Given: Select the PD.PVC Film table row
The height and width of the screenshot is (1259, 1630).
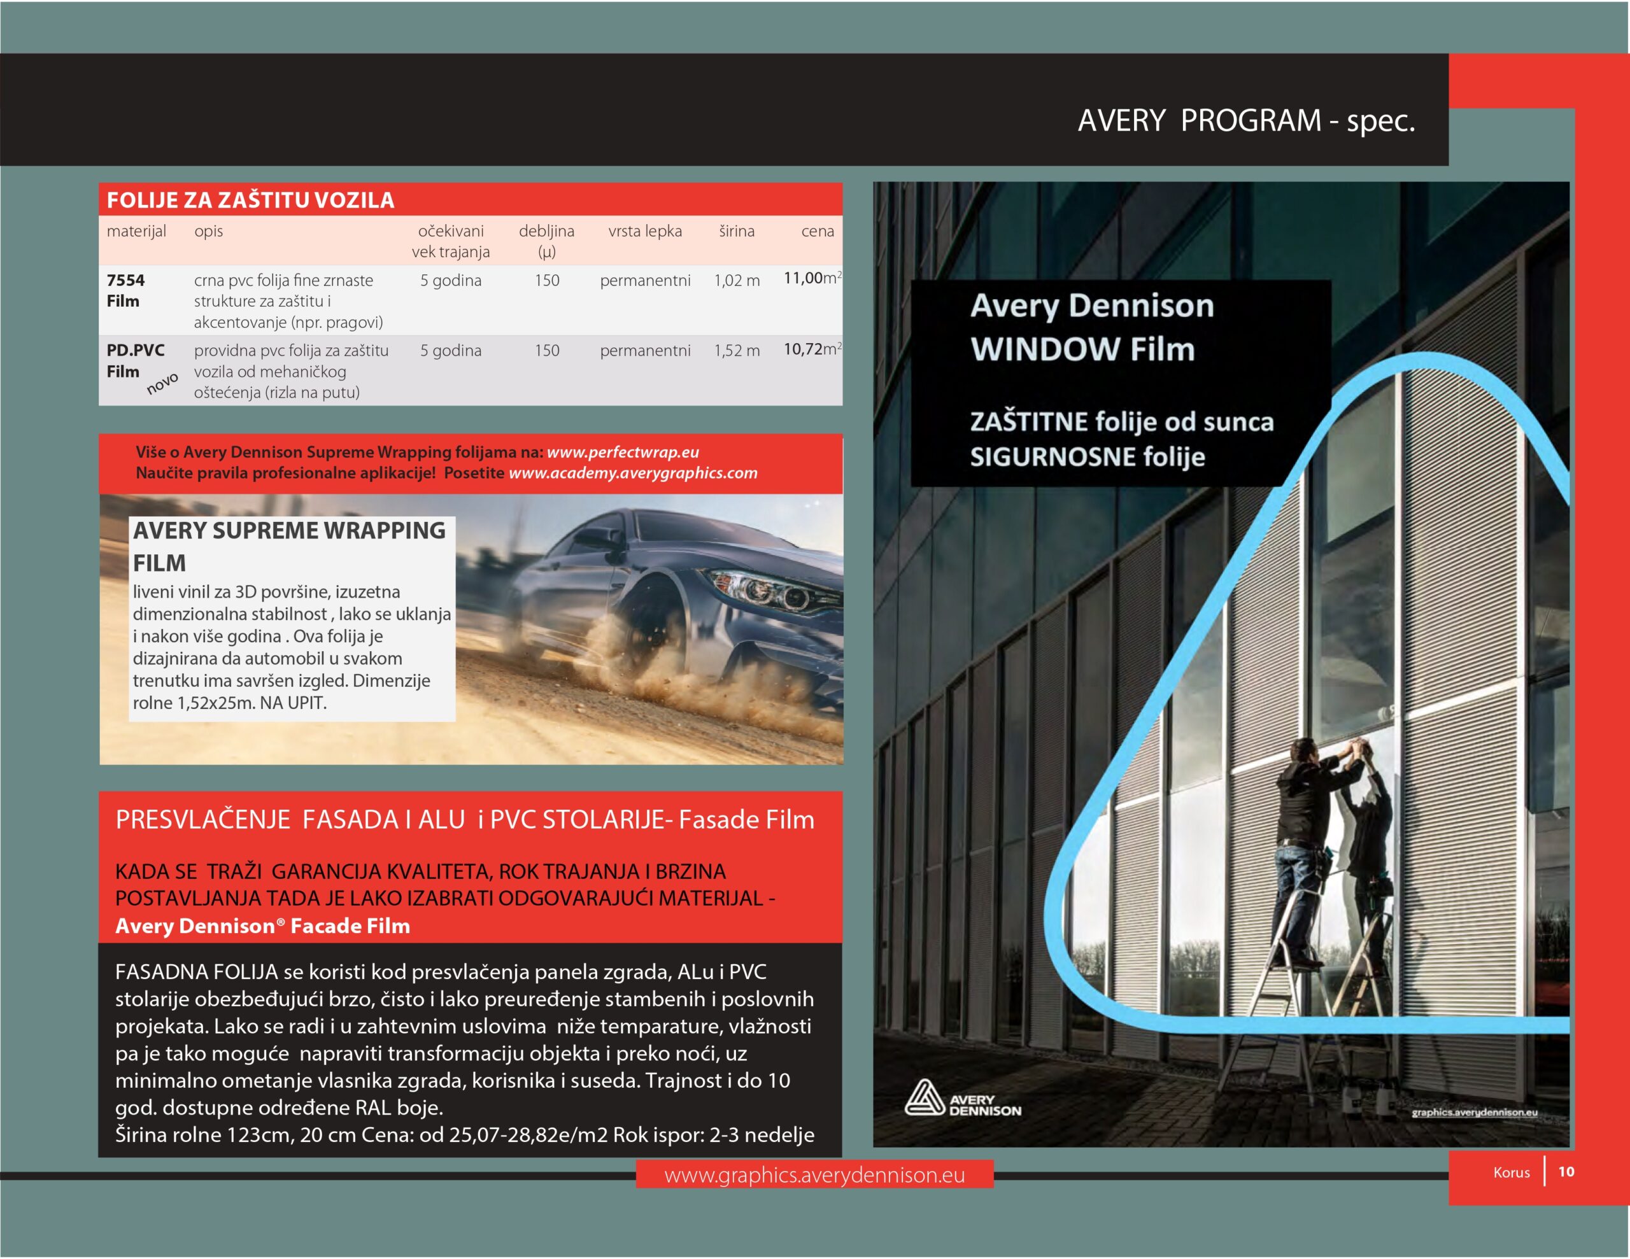Looking at the screenshot, I should click(x=470, y=371).
